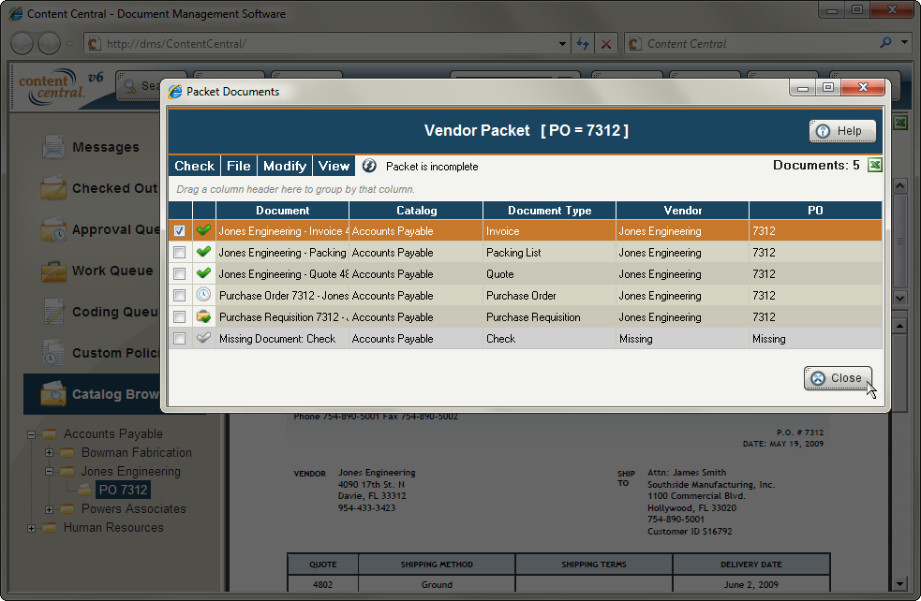
Task: Click Excel export icon in main window
Action: 900,123
